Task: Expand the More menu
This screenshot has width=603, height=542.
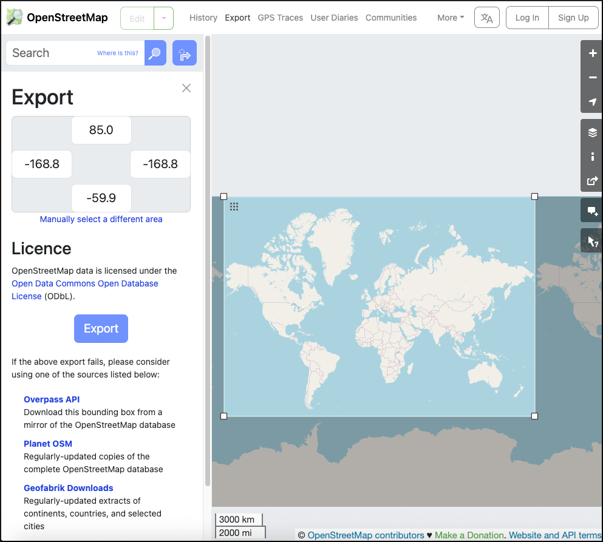Action: (x=451, y=18)
